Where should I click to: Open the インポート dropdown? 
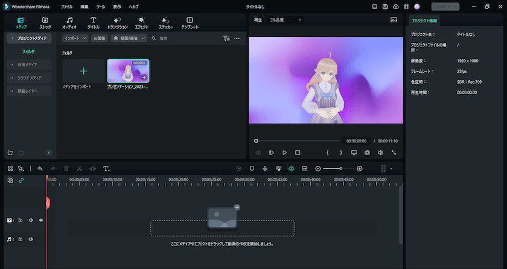coord(75,39)
